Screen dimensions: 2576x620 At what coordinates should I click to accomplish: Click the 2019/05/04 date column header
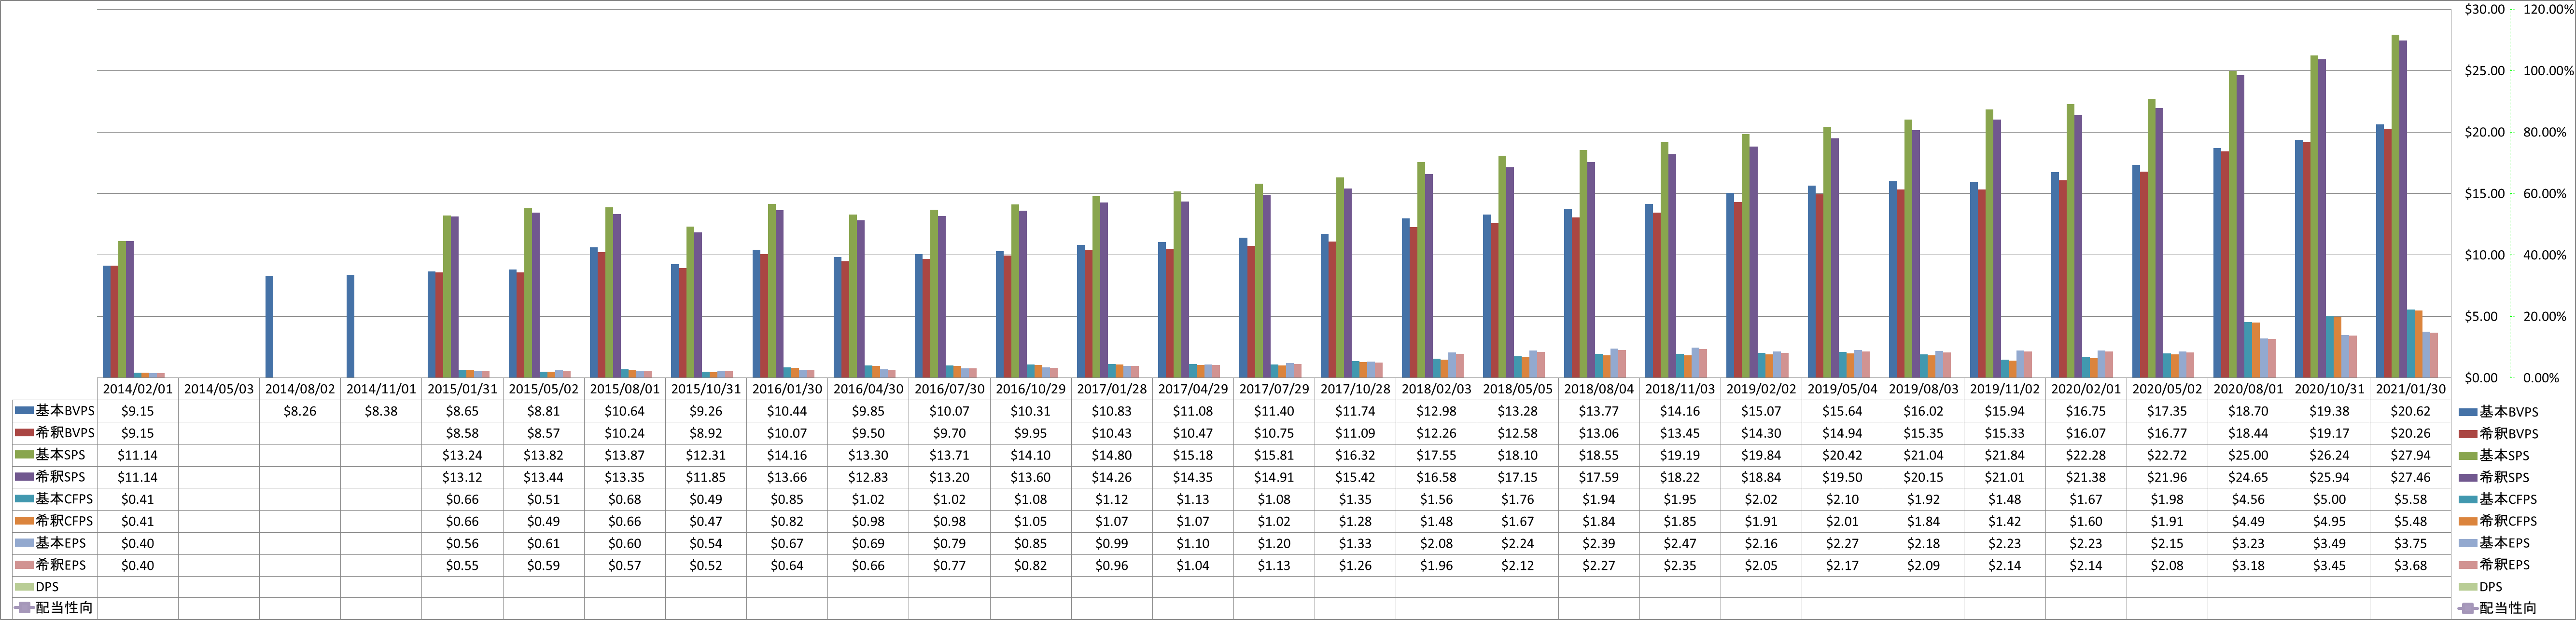click(x=1842, y=390)
